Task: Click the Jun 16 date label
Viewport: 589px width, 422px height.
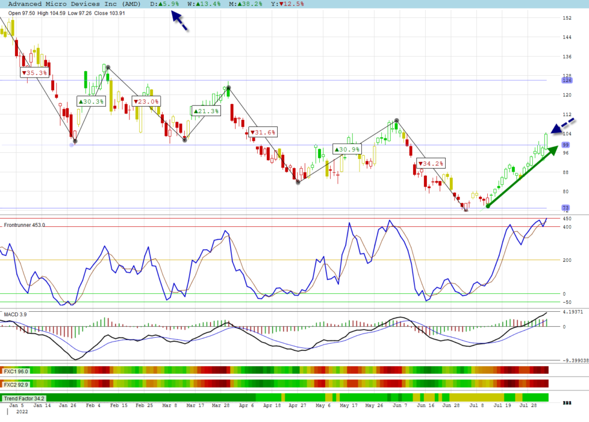Action: tap(426, 405)
